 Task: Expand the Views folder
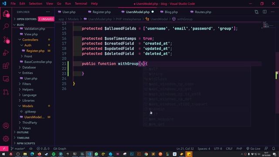26,128
